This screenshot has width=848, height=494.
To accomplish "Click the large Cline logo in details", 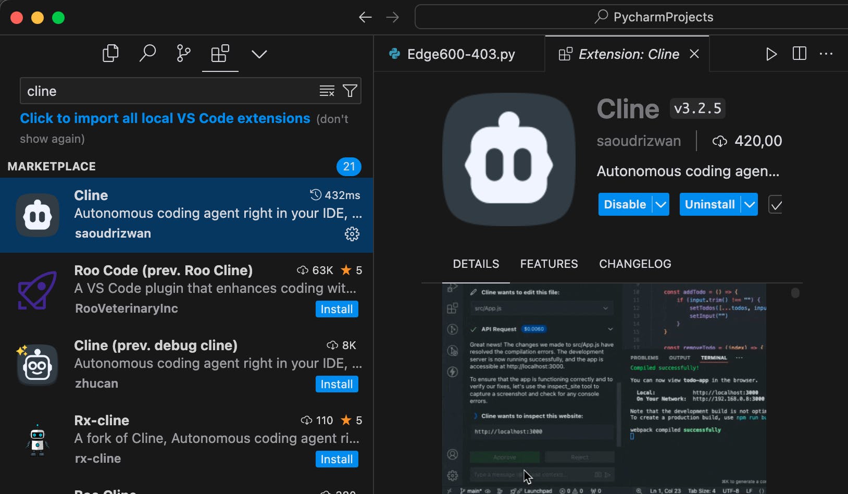I will [x=509, y=159].
